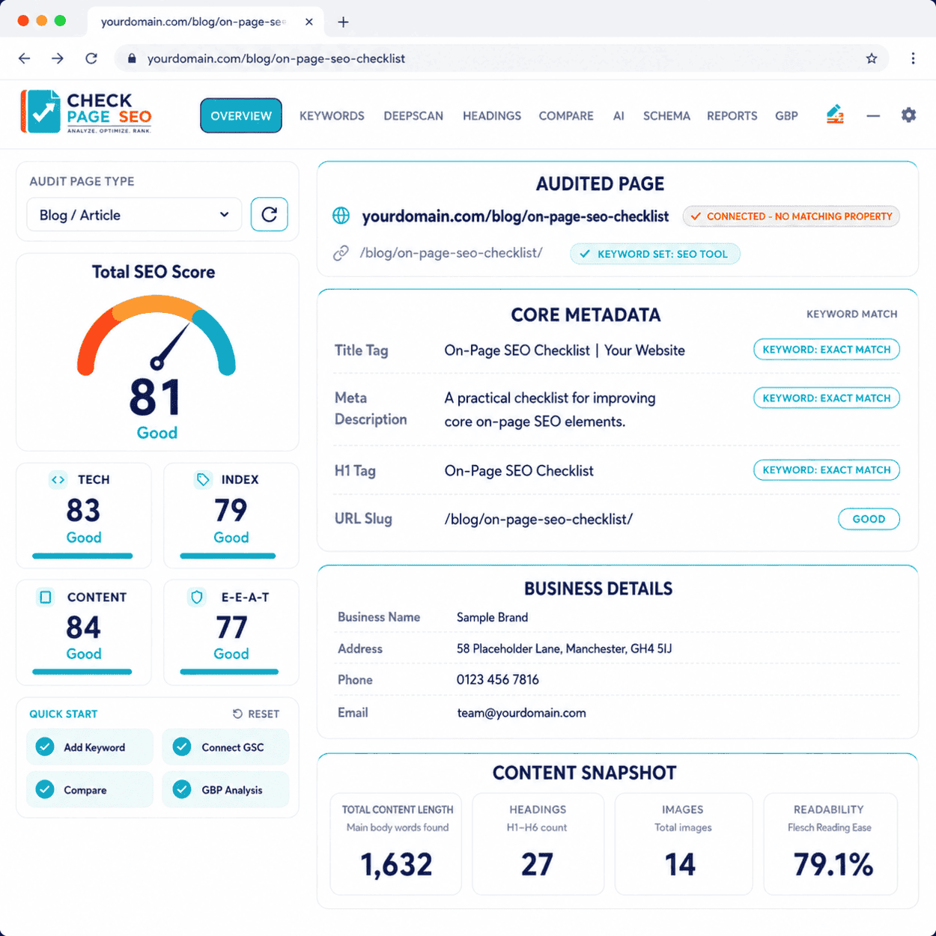Open the audited page URL yourdomain.com/blog/on-page-seo-checklist

click(x=515, y=216)
